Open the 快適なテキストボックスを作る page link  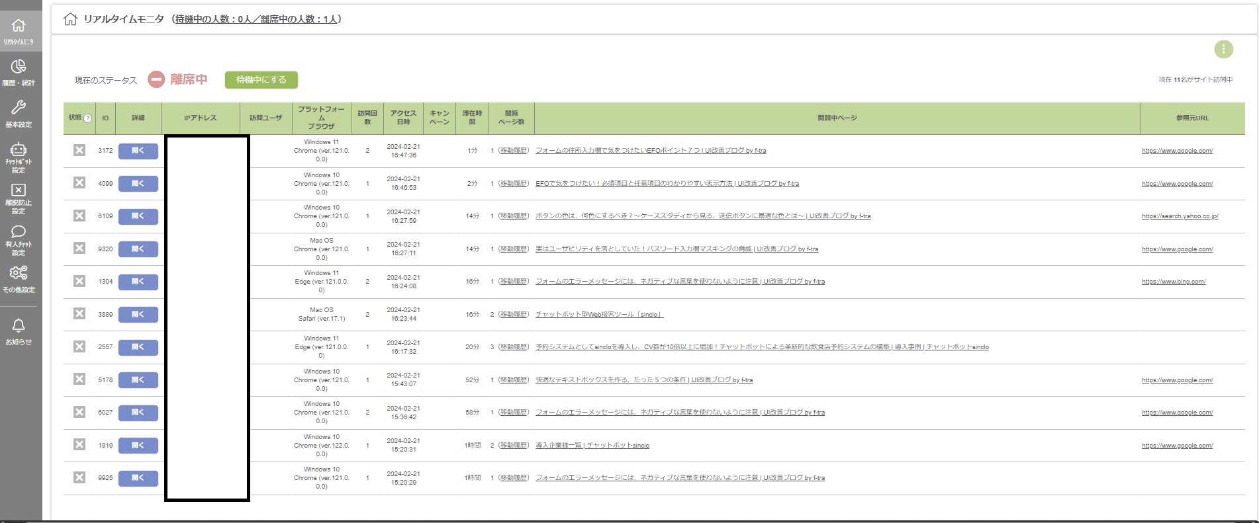point(644,380)
